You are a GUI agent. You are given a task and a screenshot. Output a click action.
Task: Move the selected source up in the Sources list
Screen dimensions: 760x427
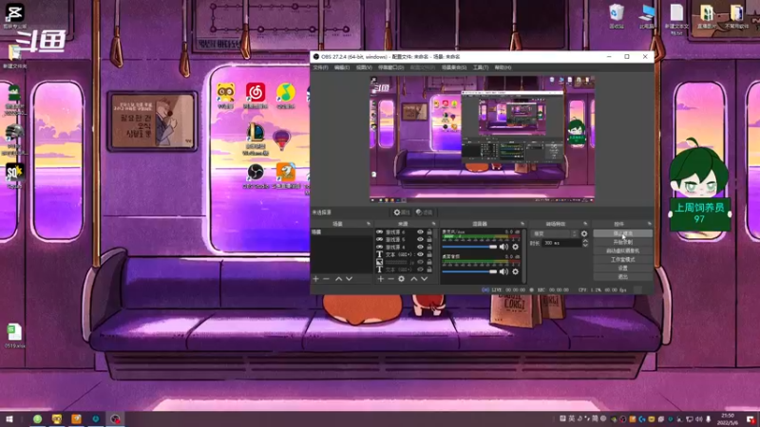[413, 279]
